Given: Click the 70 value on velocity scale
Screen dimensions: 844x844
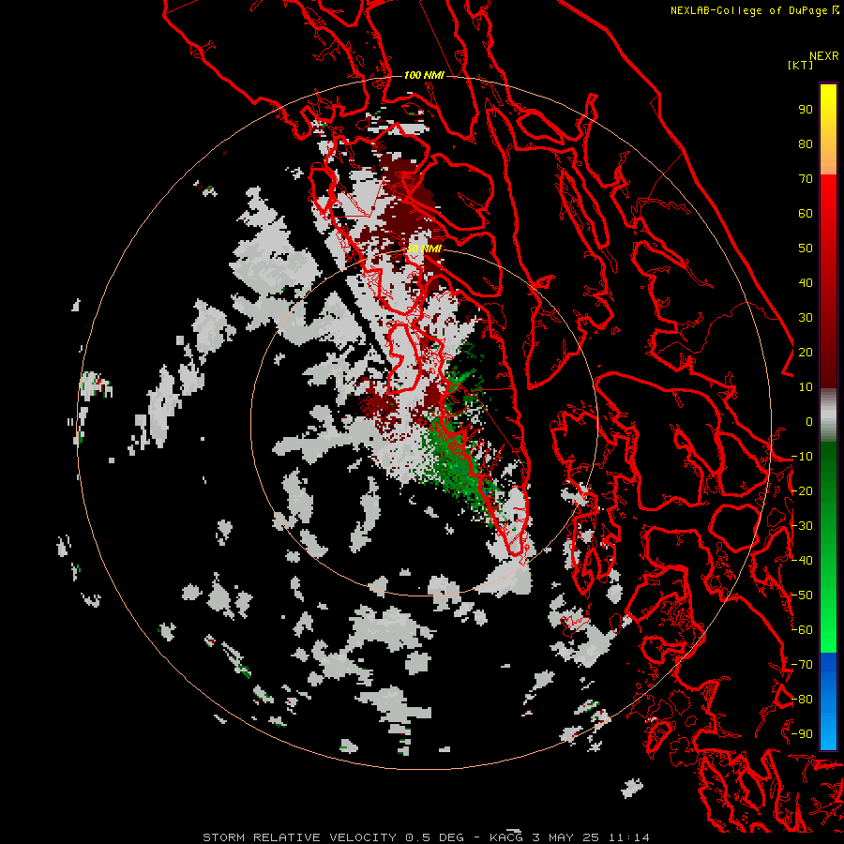Looking at the screenshot, I should (x=806, y=179).
